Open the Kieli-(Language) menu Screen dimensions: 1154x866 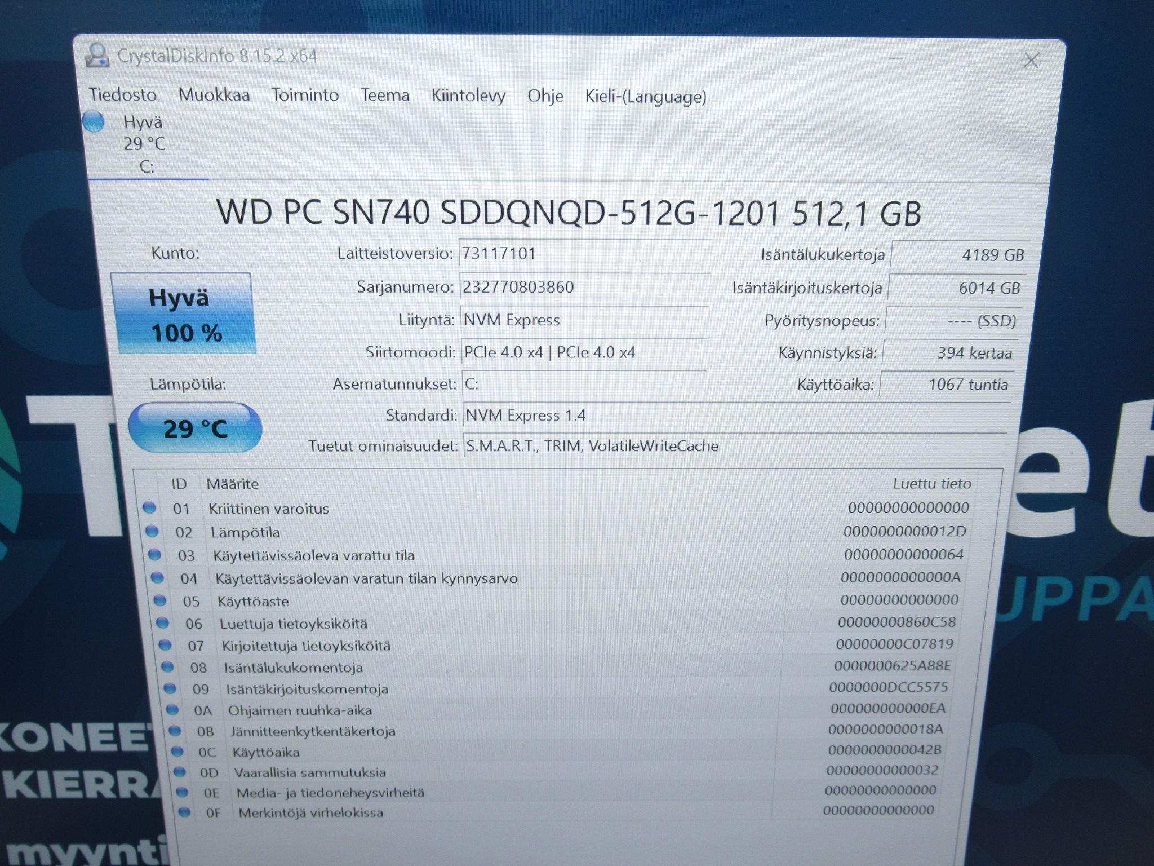click(646, 96)
